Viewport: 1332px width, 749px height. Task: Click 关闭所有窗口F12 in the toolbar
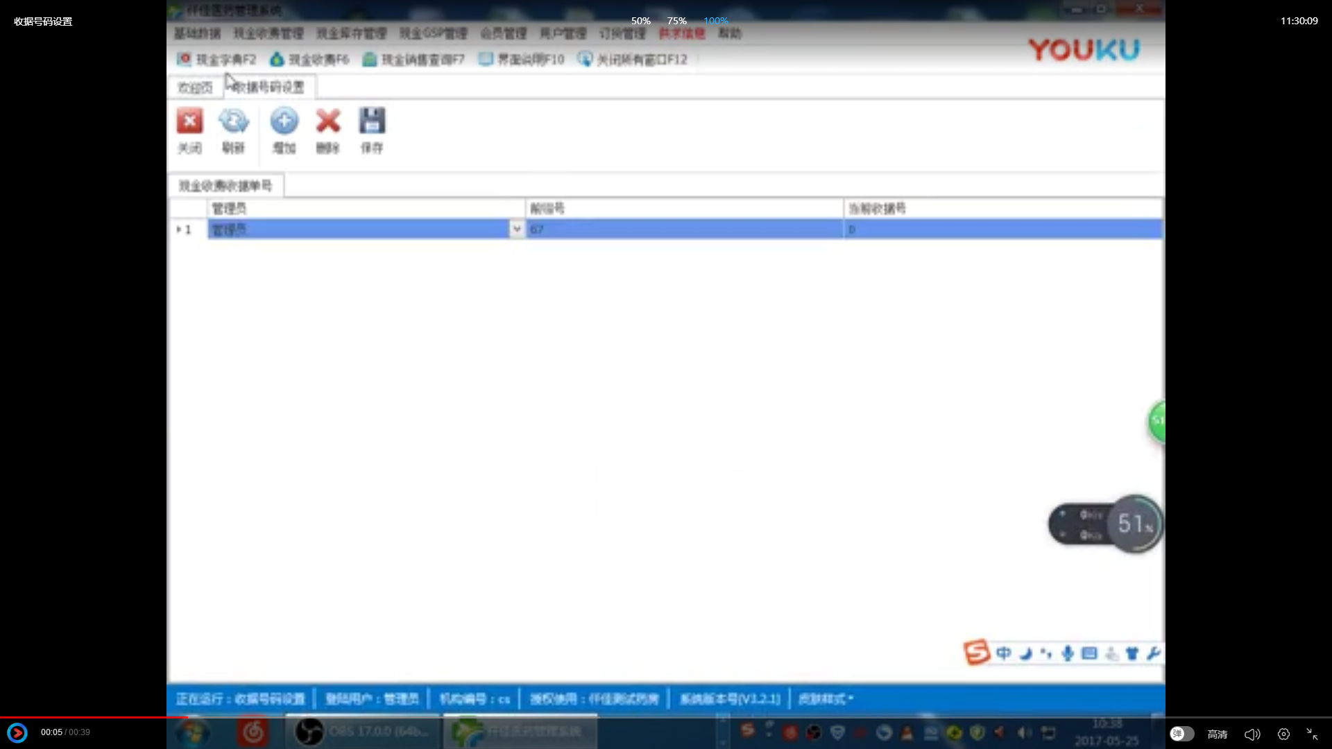pos(633,60)
